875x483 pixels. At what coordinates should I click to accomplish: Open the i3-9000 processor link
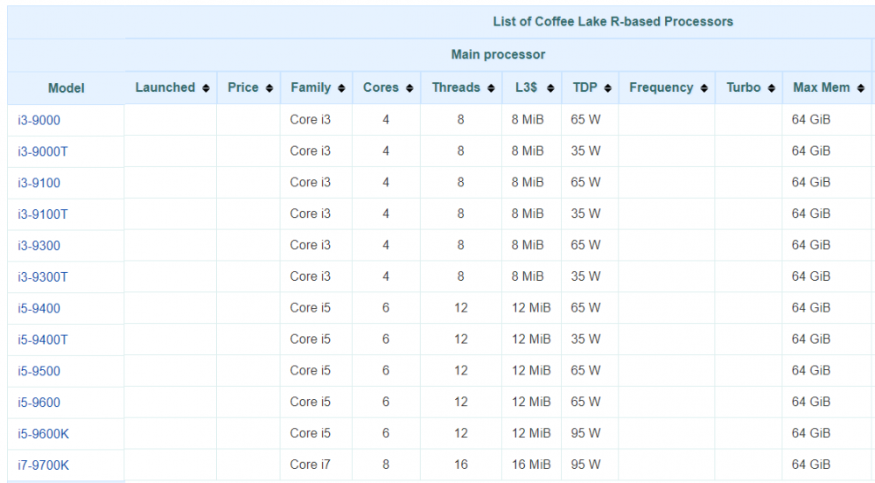tap(39, 120)
